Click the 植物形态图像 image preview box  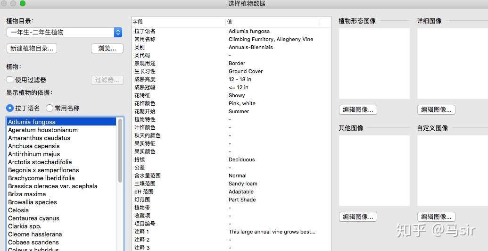coord(374,64)
